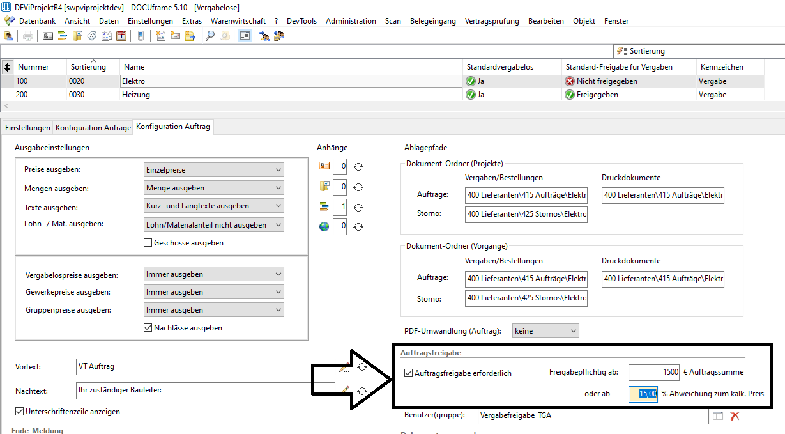Click the Freigabepflichtig ab field showing 1500
The image size is (785, 434).
pyautogui.click(x=655, y=372)
